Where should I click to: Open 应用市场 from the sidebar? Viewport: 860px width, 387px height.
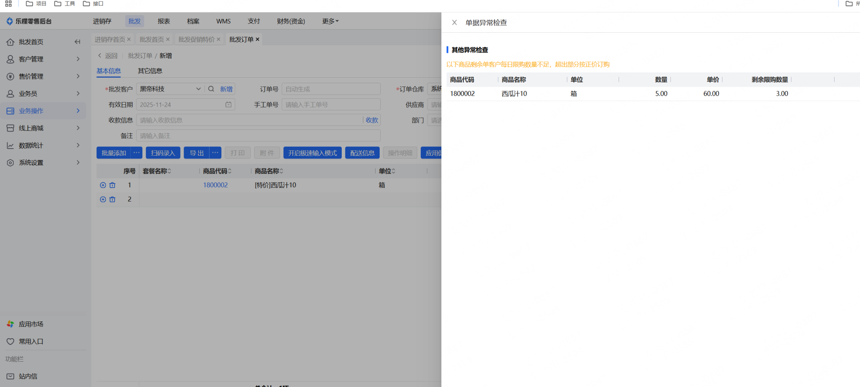click(25, 324)
